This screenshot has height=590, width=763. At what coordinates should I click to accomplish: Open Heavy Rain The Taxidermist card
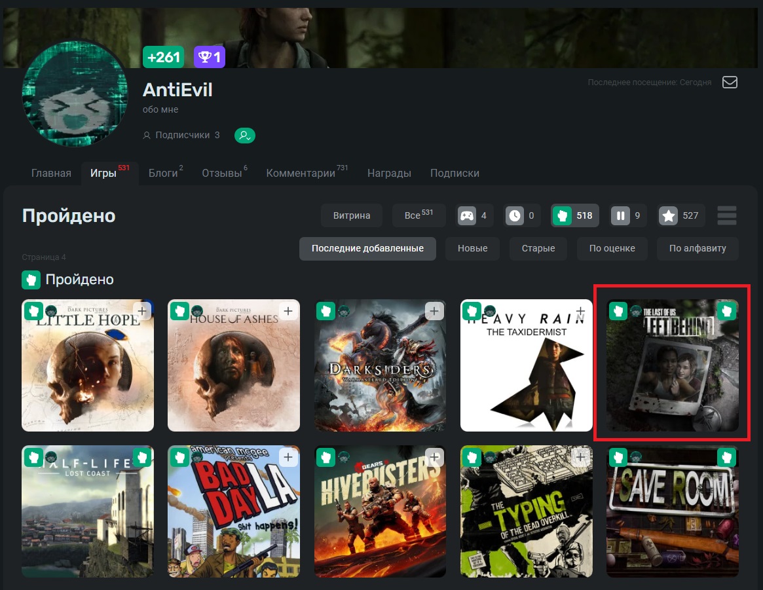[x=527, y=365]
